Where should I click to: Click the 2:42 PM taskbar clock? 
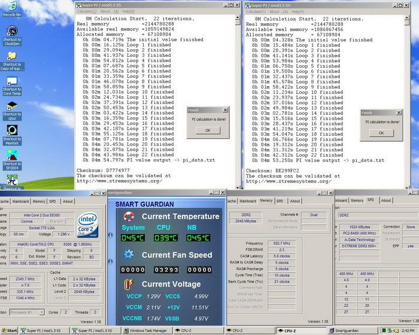(x=408, y=331)
